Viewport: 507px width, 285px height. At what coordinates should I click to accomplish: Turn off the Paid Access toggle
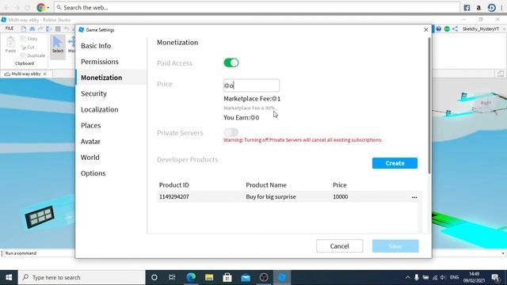pyautogui.click(x=231, y=63)
